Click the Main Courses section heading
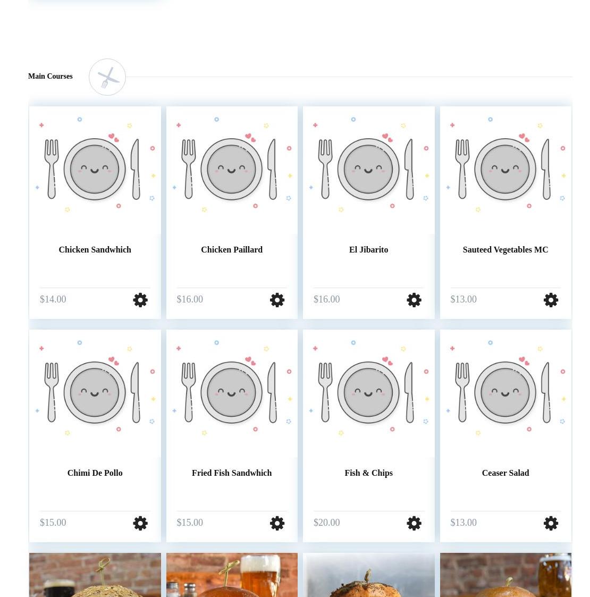This screenshot has width=590, height=597. pos(50,76)
